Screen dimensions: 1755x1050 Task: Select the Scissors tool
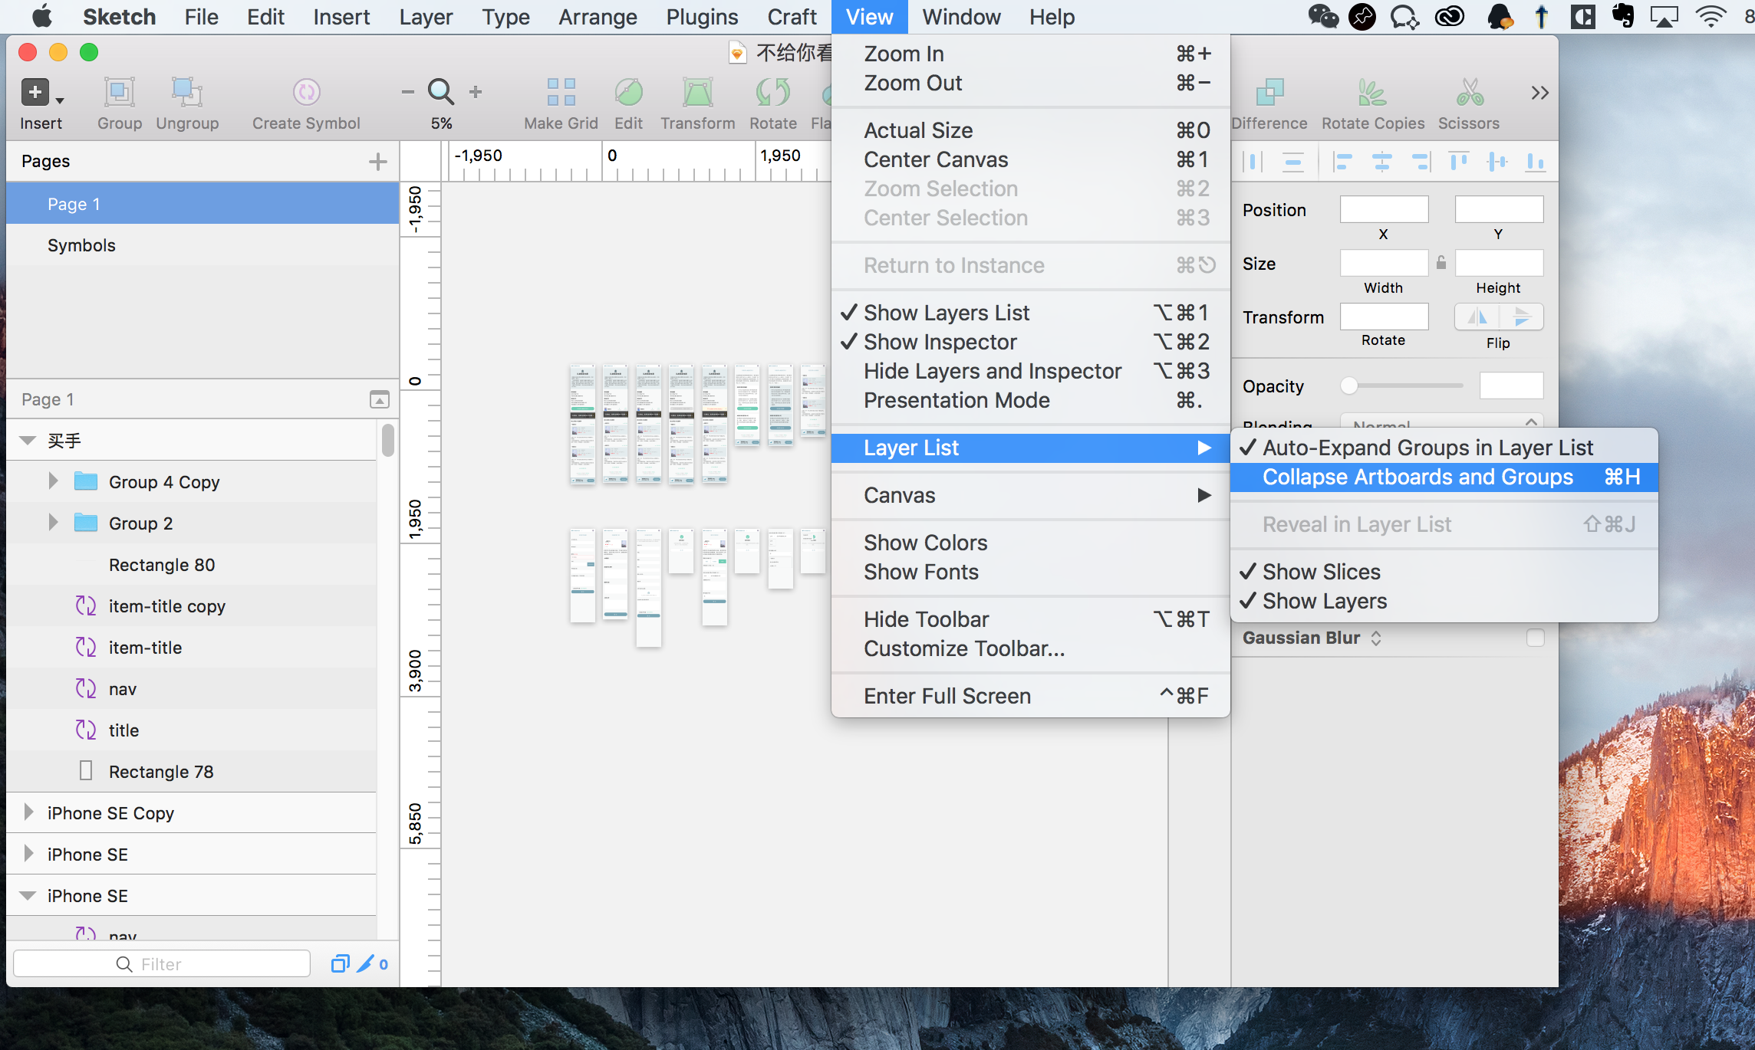[1468, 93]
